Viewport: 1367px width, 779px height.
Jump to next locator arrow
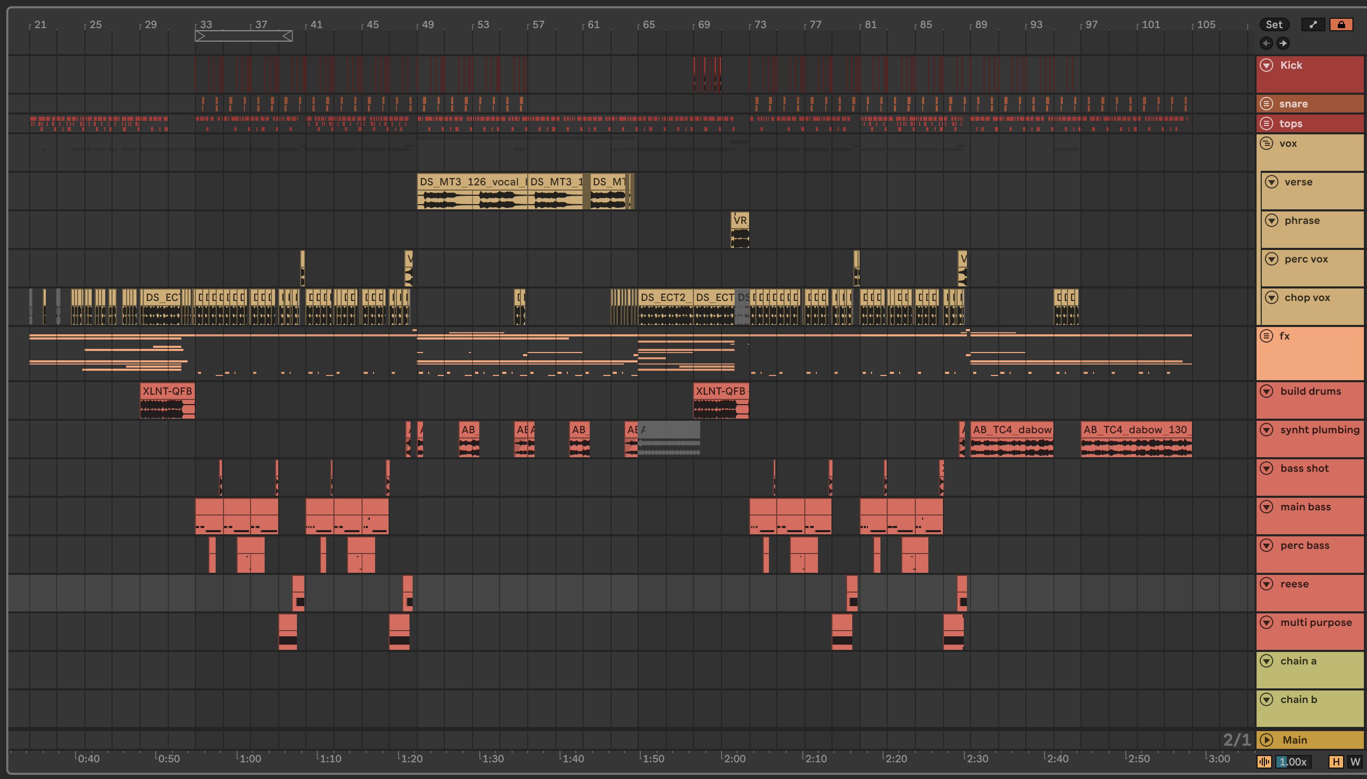[x=1283, y=43]
